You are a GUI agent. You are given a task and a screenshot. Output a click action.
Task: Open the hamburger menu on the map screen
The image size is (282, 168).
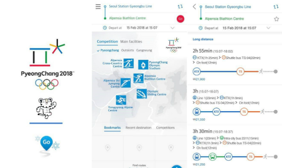pyautogui.click(x=98, y=6)
